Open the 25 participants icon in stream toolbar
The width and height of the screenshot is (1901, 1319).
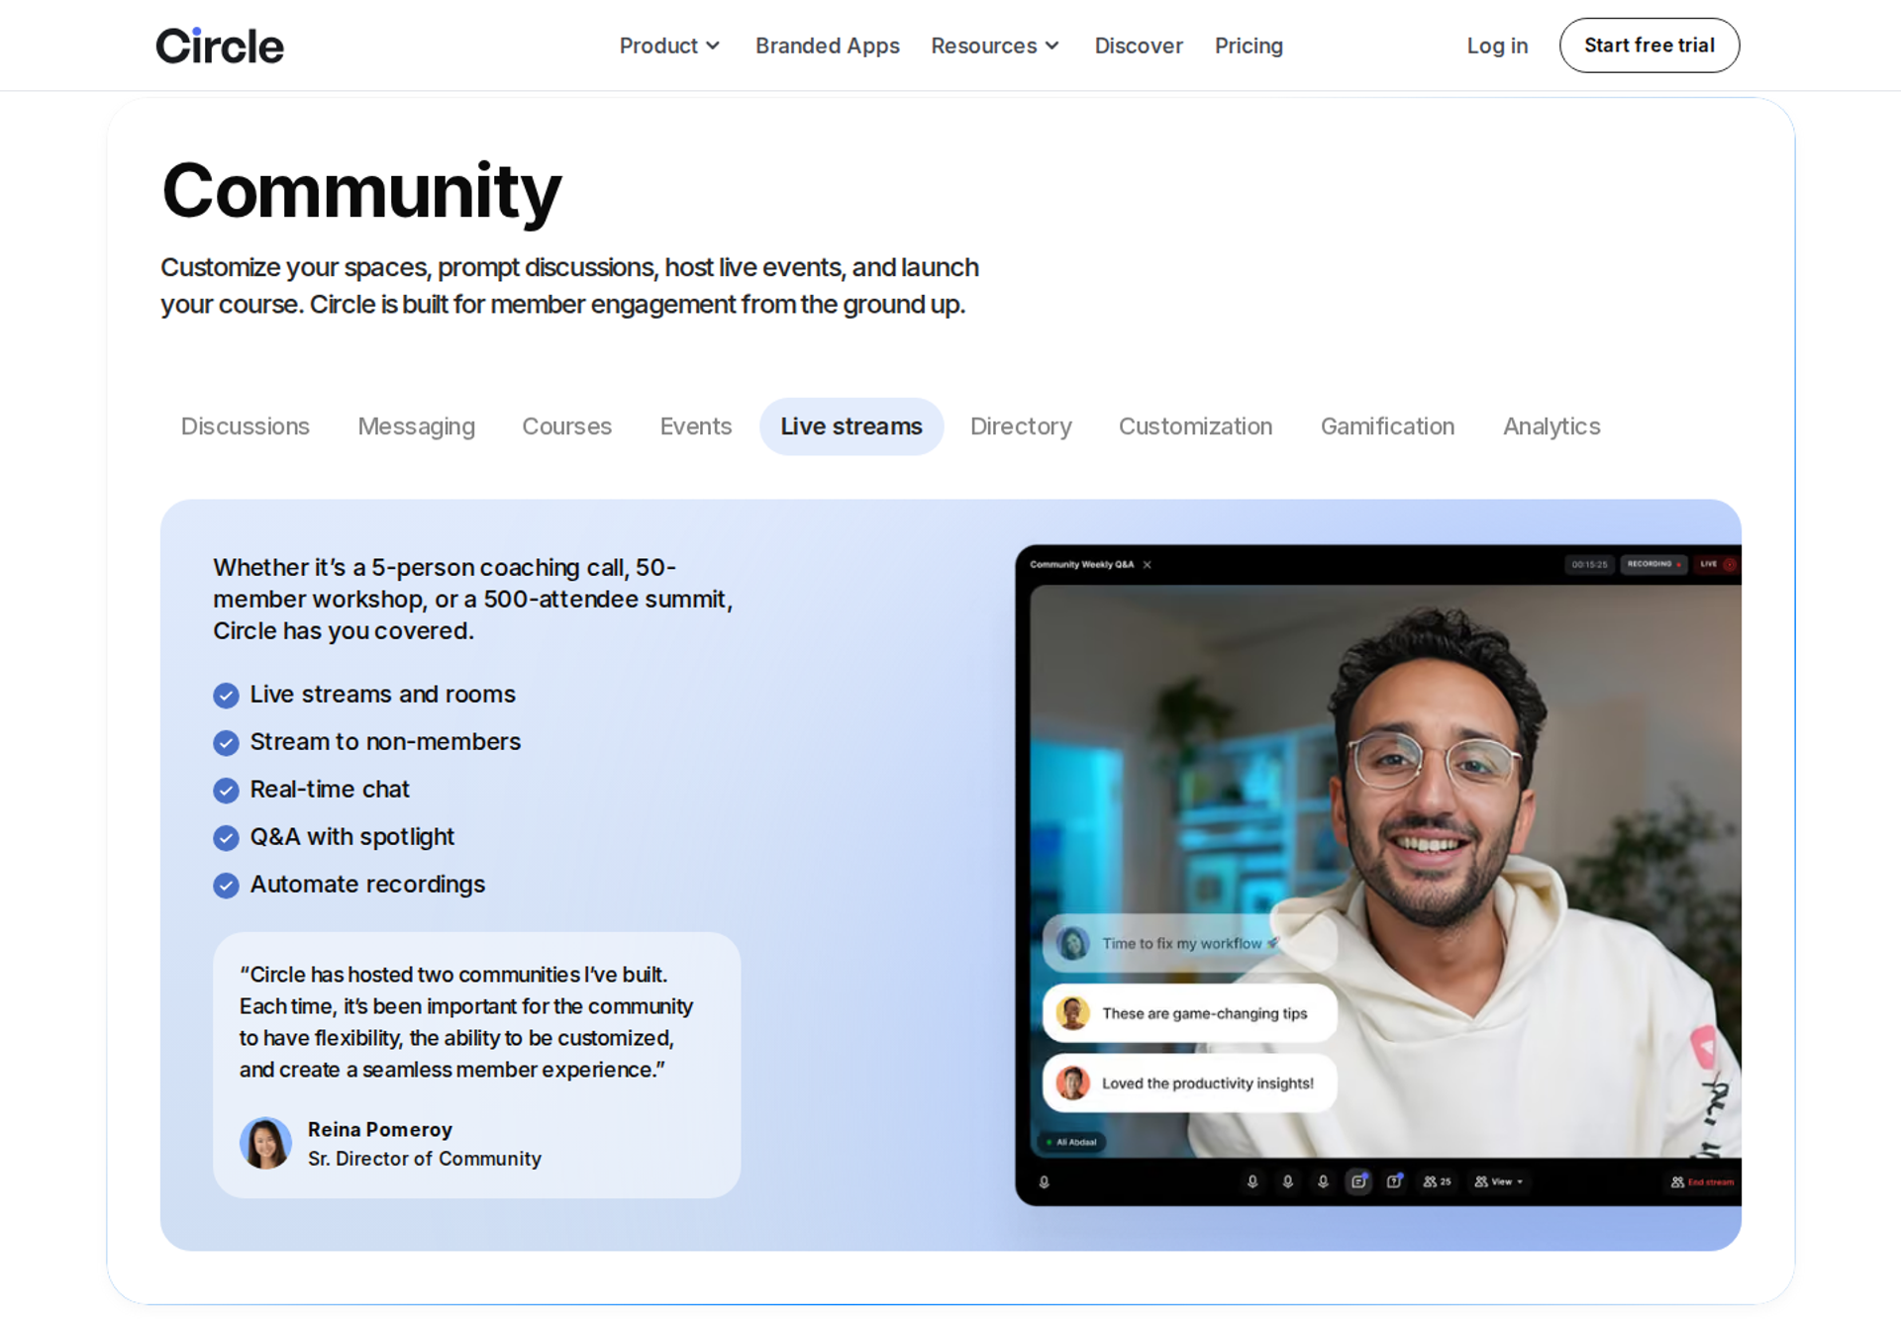coord(1437,1181)
